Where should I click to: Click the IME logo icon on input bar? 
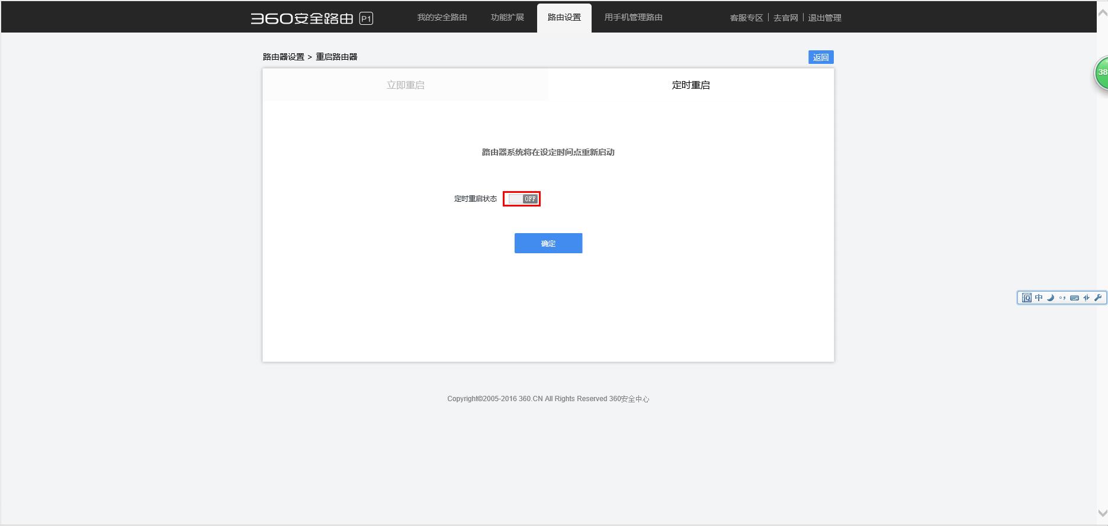[x=1027, y=298]
